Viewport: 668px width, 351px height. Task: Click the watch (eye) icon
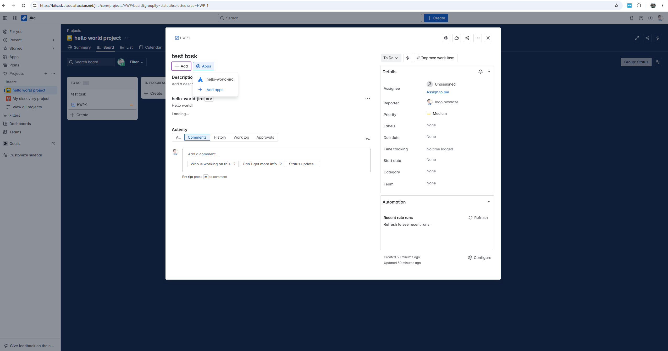446,38
